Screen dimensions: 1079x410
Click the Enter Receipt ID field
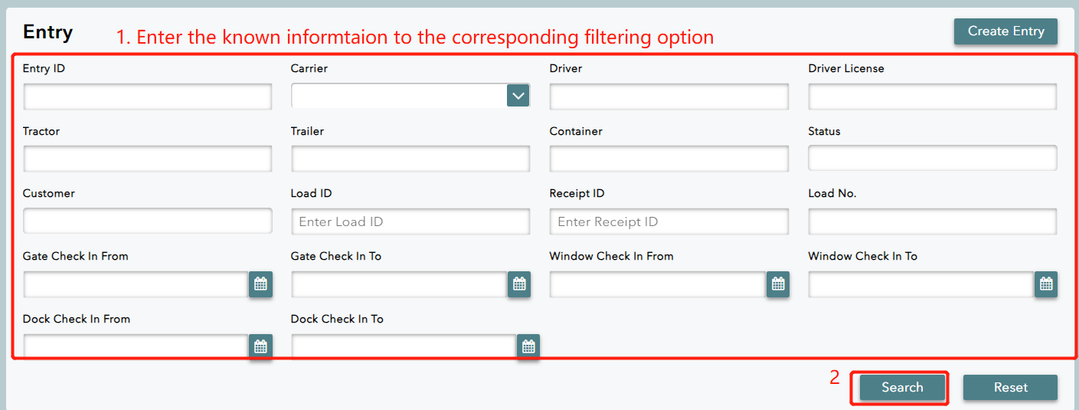(x=669, y=221)
